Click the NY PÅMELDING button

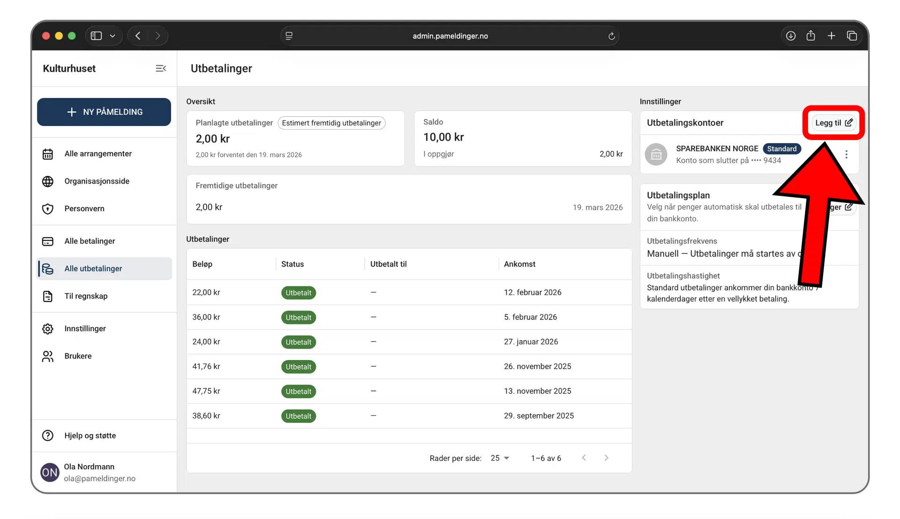[x=104, y=112]
